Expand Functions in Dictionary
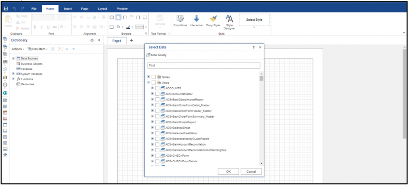Screen dimensions: 408x185 coord(13,79)
